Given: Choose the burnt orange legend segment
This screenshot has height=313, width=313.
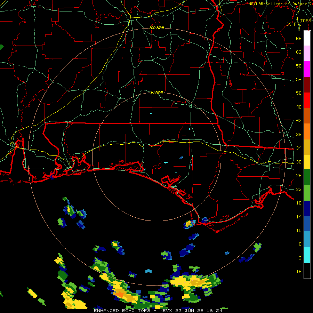Looking at the screenshot, I should point(307,116).
